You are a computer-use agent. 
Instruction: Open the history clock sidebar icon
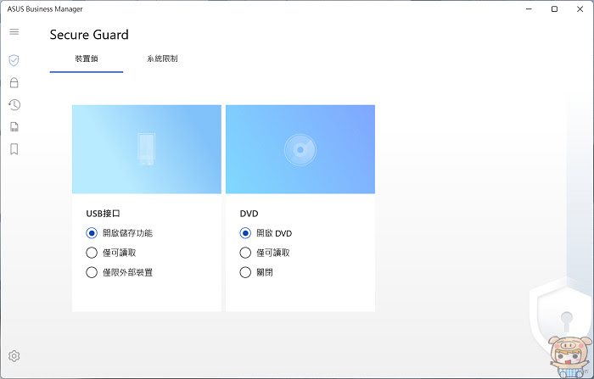click(14, 105)
